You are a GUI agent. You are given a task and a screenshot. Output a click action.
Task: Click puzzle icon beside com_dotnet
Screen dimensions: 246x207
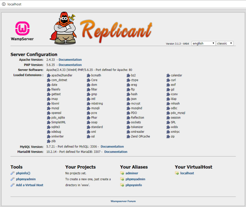tap(48, 80)
